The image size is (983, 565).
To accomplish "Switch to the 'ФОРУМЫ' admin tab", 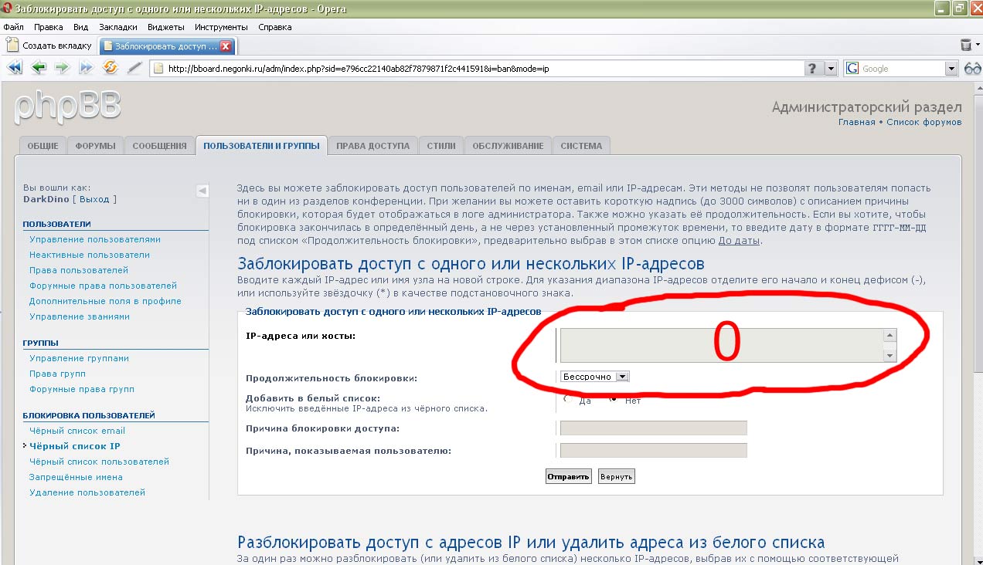I will click(x=95, y=146).
